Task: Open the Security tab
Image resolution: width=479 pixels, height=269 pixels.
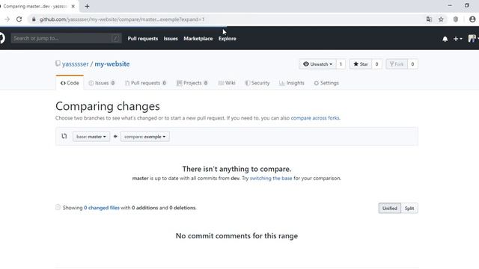Action: 257,83
